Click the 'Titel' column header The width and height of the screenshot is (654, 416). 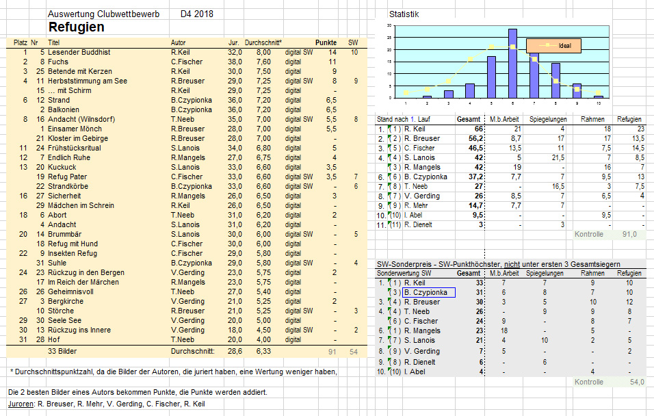pyautogui.click(x=54, y=42)
